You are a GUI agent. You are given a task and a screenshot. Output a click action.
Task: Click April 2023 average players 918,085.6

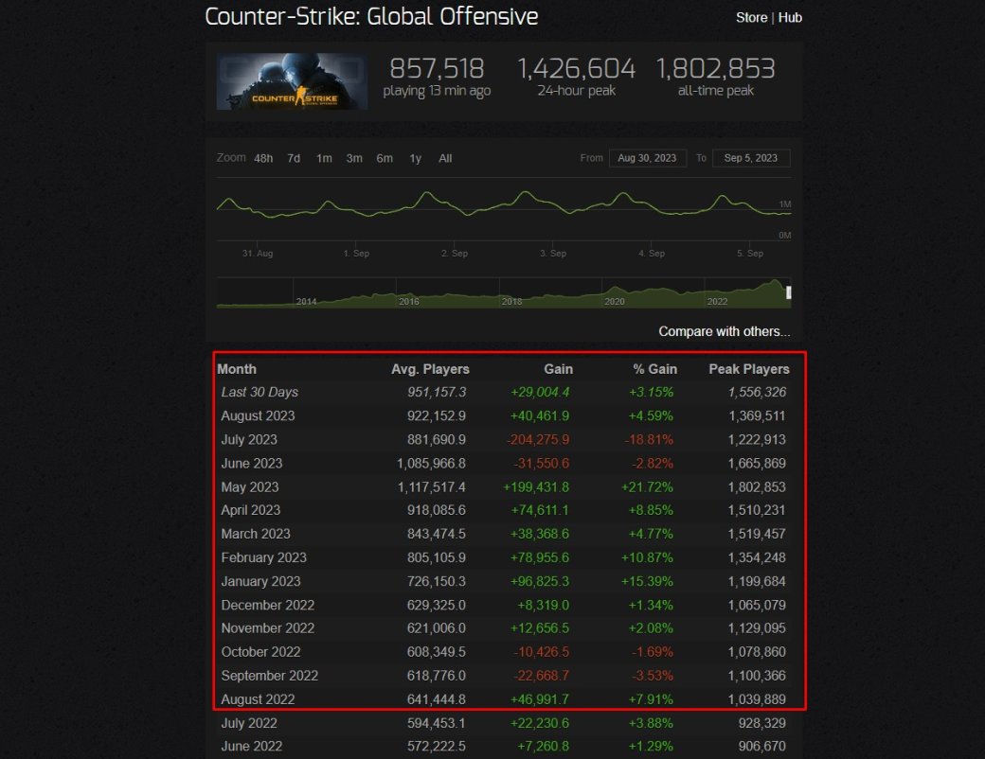tap(437, 510)
